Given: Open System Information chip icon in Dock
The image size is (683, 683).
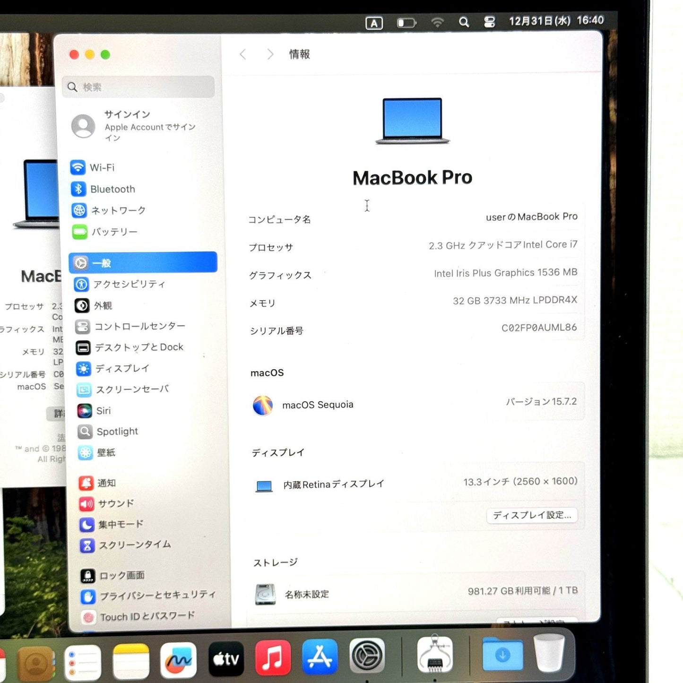Looking at the screenshot, I should 435,654.
